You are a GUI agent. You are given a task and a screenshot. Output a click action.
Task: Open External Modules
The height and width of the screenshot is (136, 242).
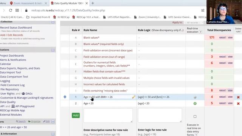[11, 115]
